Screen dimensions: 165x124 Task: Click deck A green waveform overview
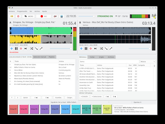53,31
